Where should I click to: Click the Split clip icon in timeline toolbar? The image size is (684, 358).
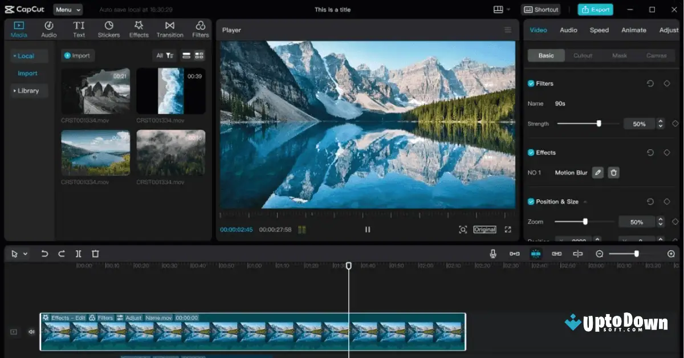click(x=78, y=253)
